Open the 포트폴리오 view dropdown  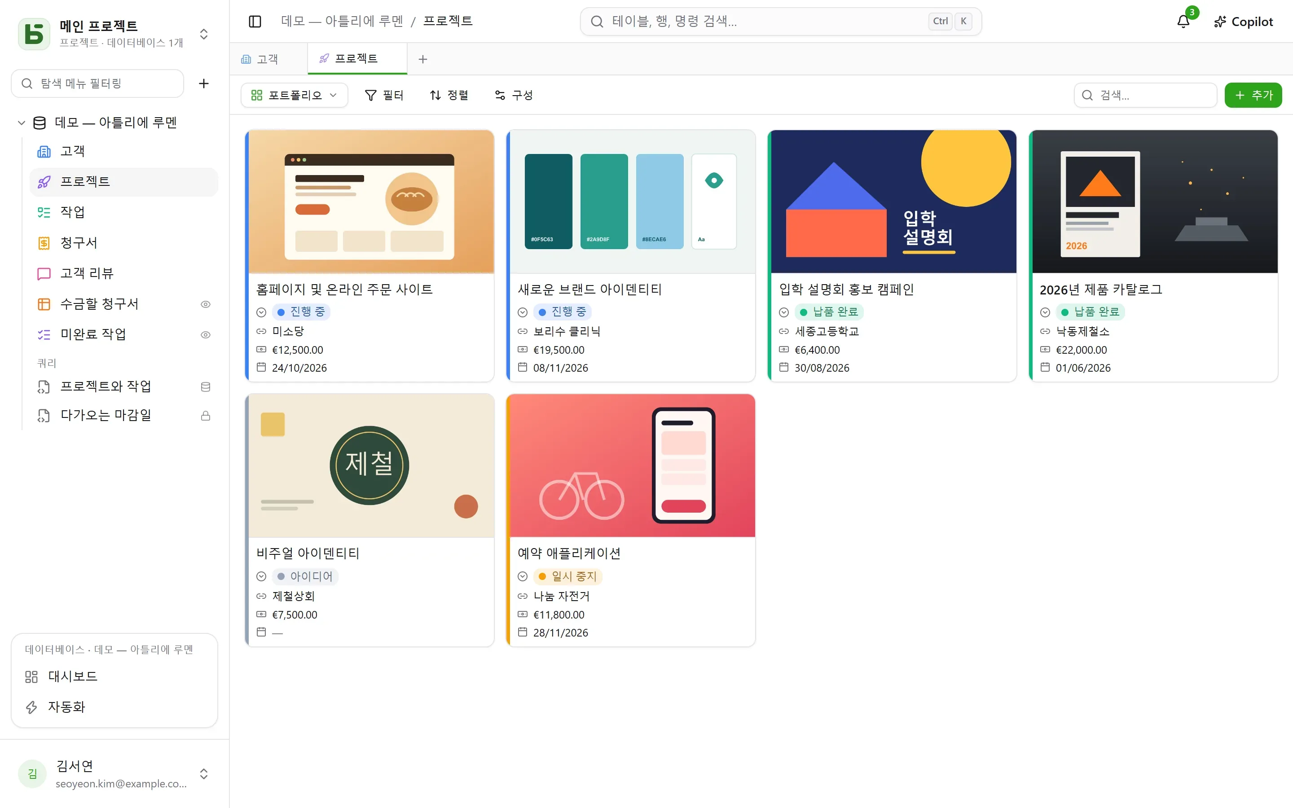point(295,95)
